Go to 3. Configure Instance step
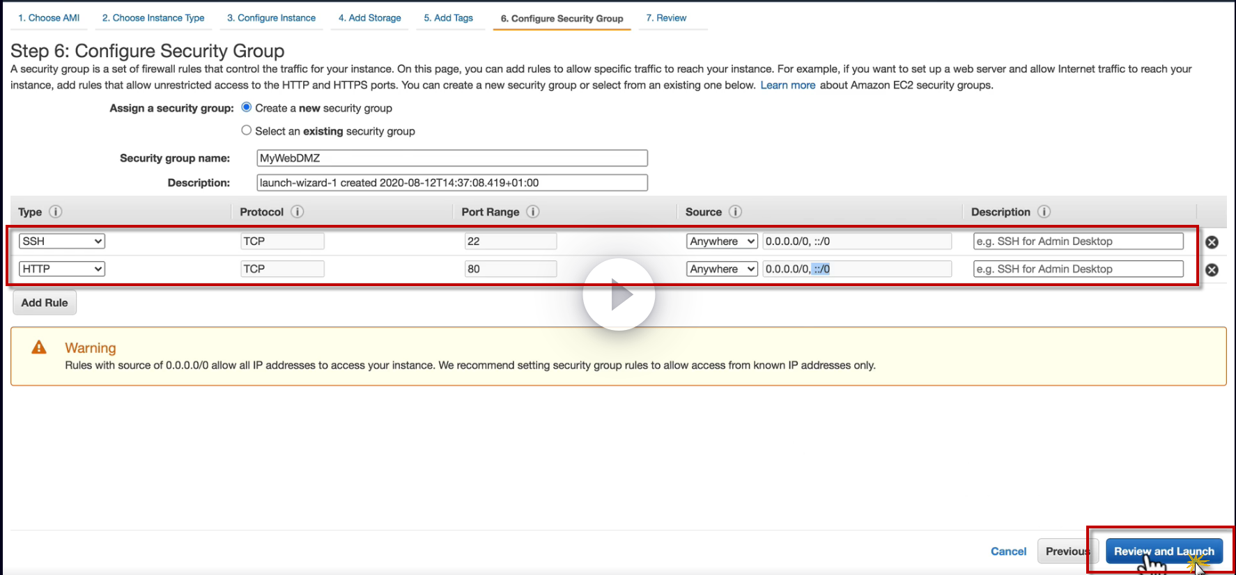 click(271, 18)
